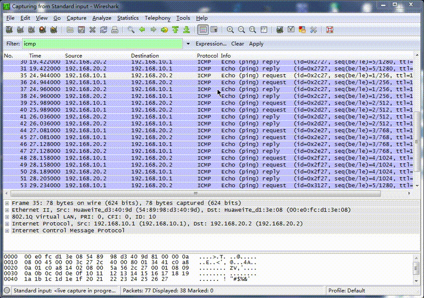Toggle auto scroll in live capture
The height and width of the screenshot is (298, 424).
(214, 30)
